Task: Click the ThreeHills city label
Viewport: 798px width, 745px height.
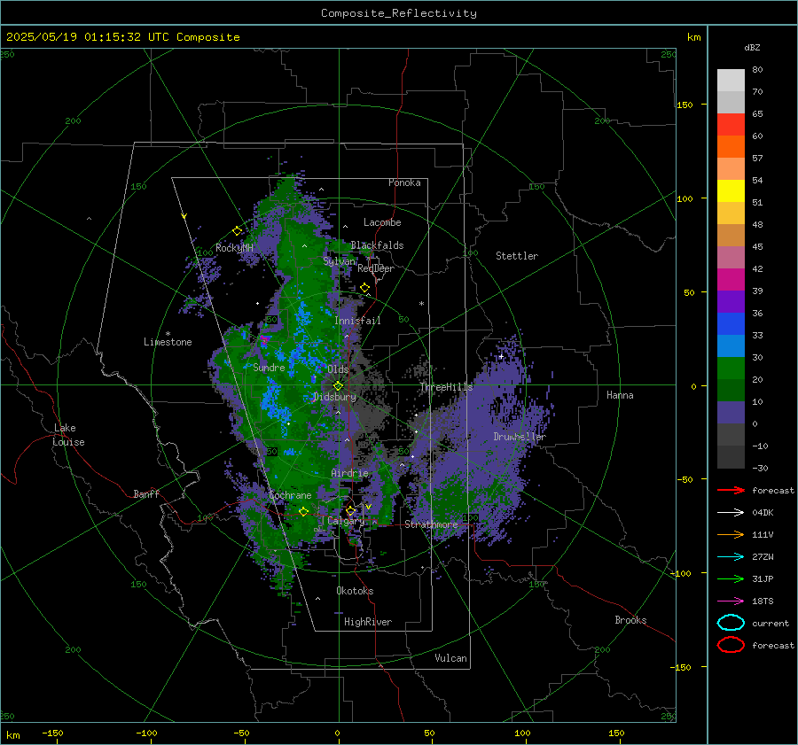Action: [446, 387]
